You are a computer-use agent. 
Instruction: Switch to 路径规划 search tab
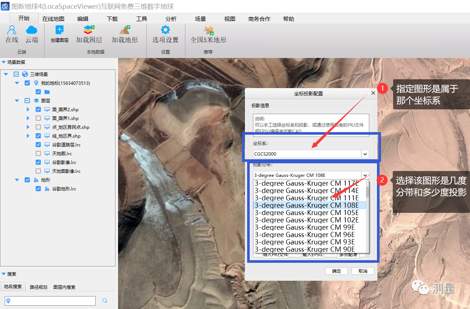pyautogui.click(x=39, y=287)
